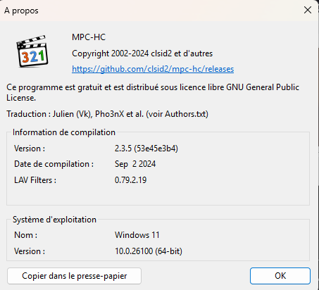
Task: Select the MPC-HC application name label
Action: (x=89, y=37)
